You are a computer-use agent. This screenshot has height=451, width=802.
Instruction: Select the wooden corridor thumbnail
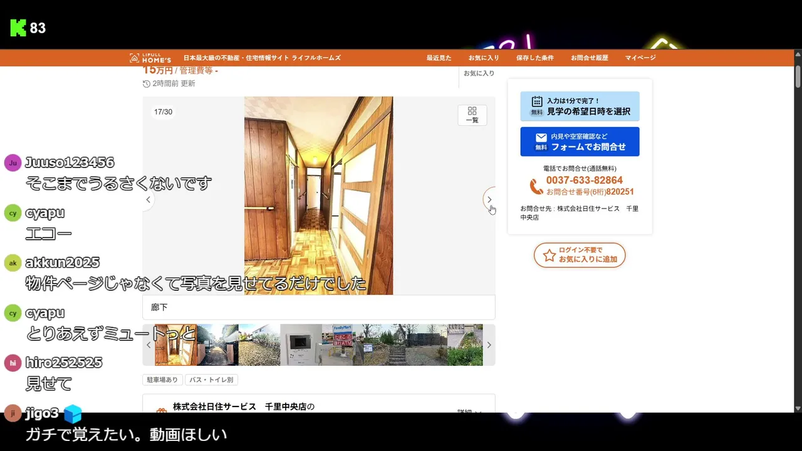[175, 345]
